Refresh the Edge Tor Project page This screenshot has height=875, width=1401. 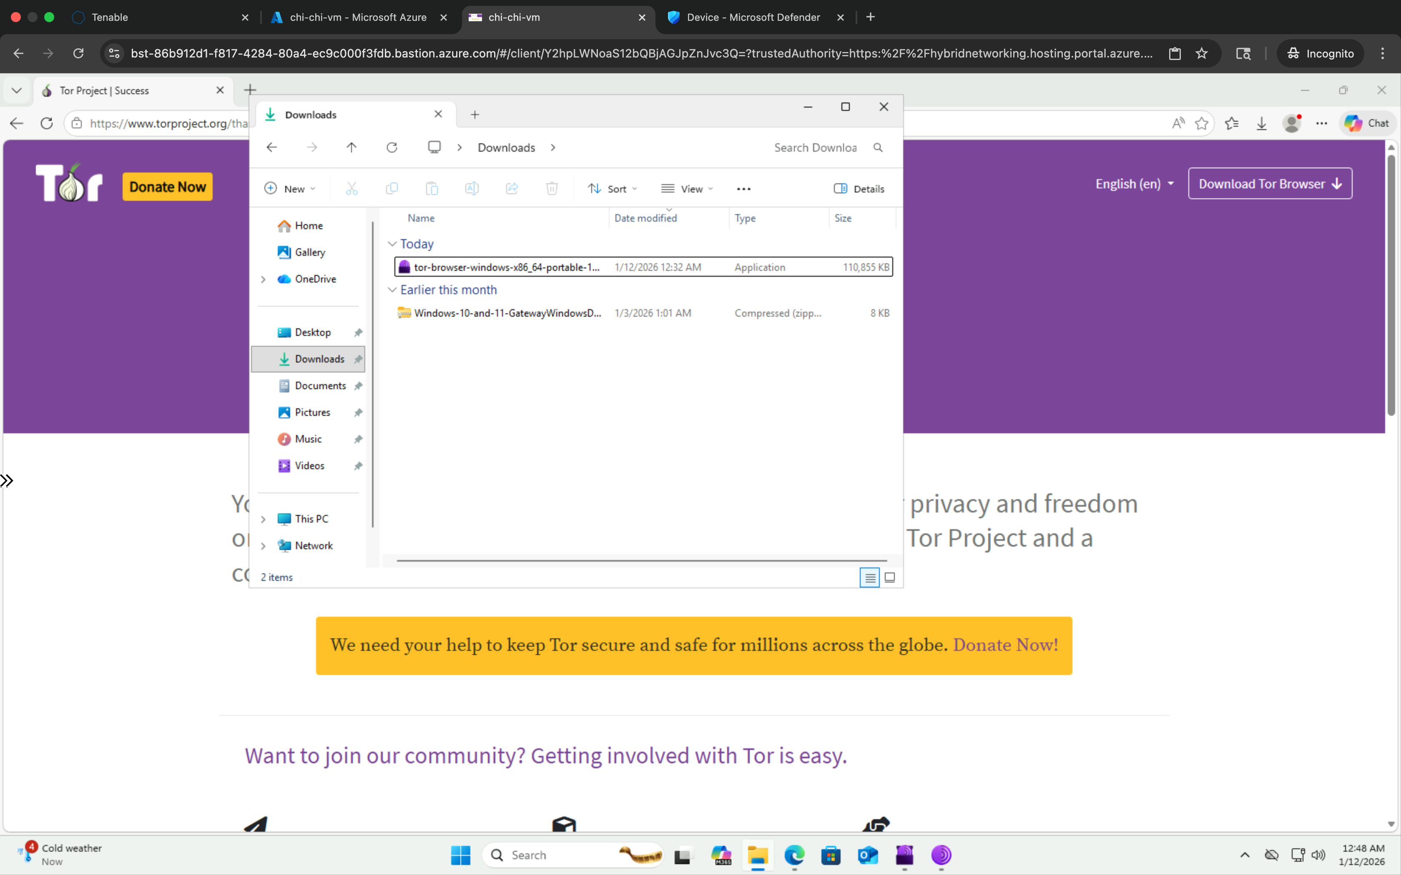[47, 123]
